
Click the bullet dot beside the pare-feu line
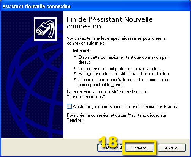pyautogui.click(x=75, y=68)
